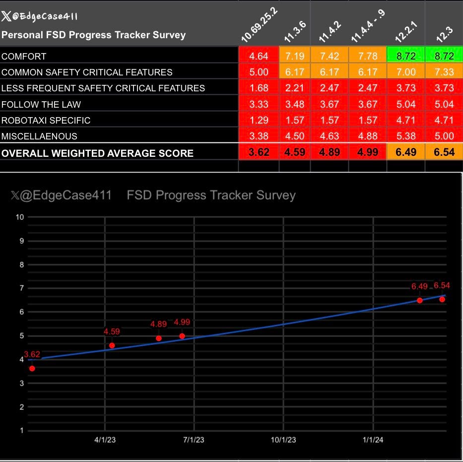463x462 pixels.
Task: Select the 3.48 Follow The Law cell
Action: [295, 104]
